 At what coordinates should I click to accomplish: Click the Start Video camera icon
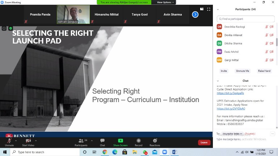coord(28,140)
